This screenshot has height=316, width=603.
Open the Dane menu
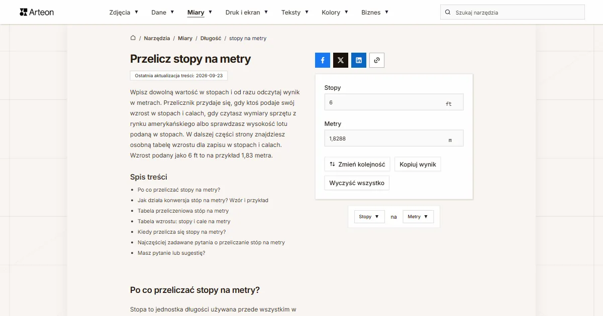coord(163,13)
